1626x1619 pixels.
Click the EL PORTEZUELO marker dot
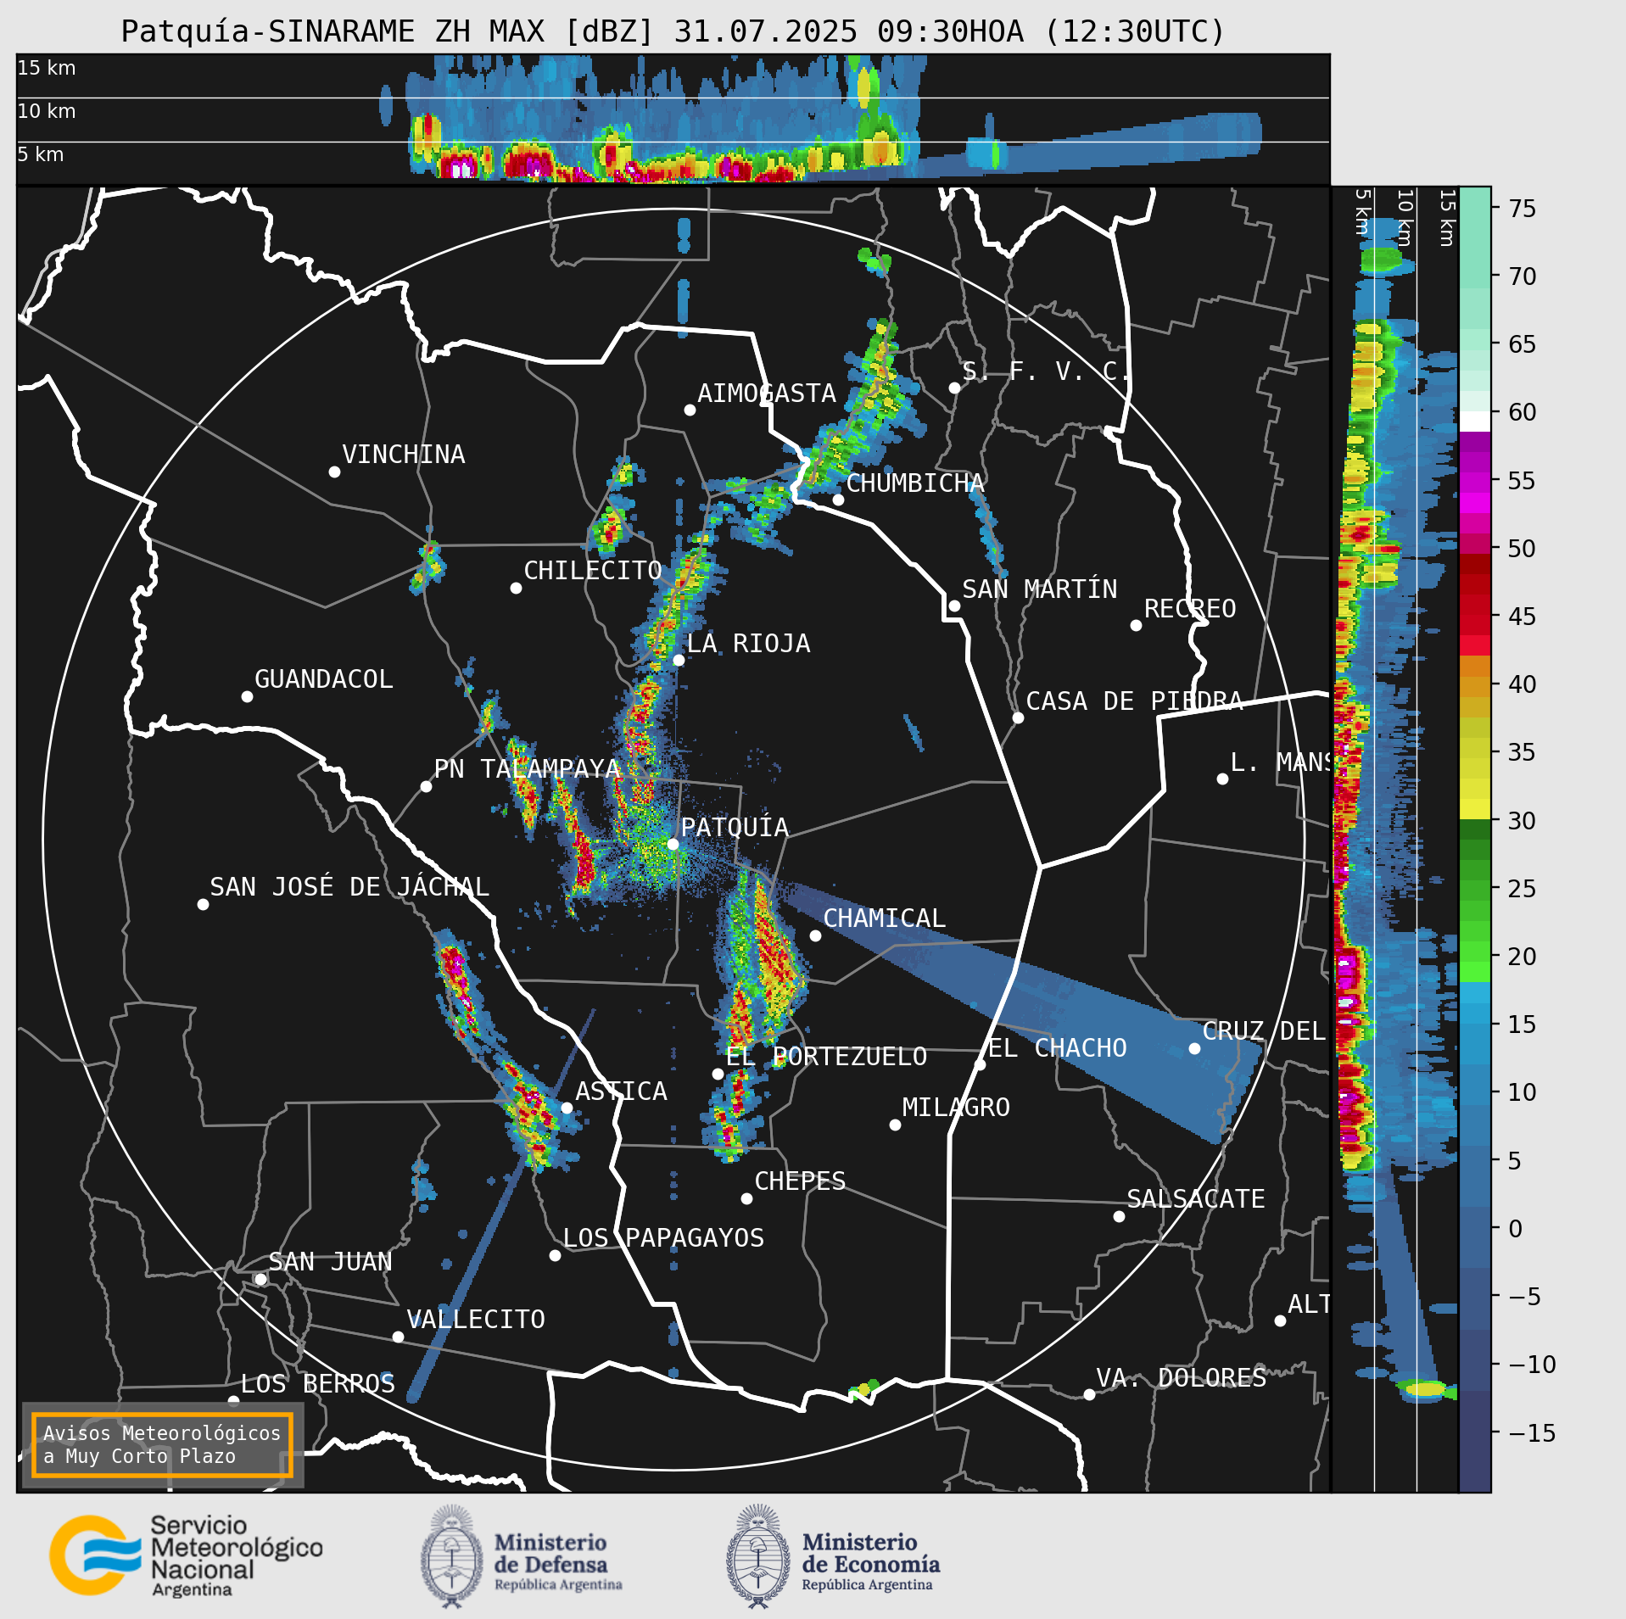click(718, 1074)
